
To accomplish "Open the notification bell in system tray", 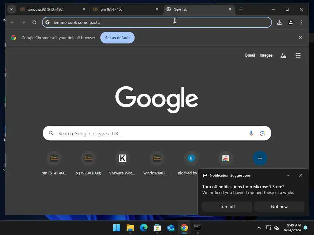I will click(x=306, y=228).
